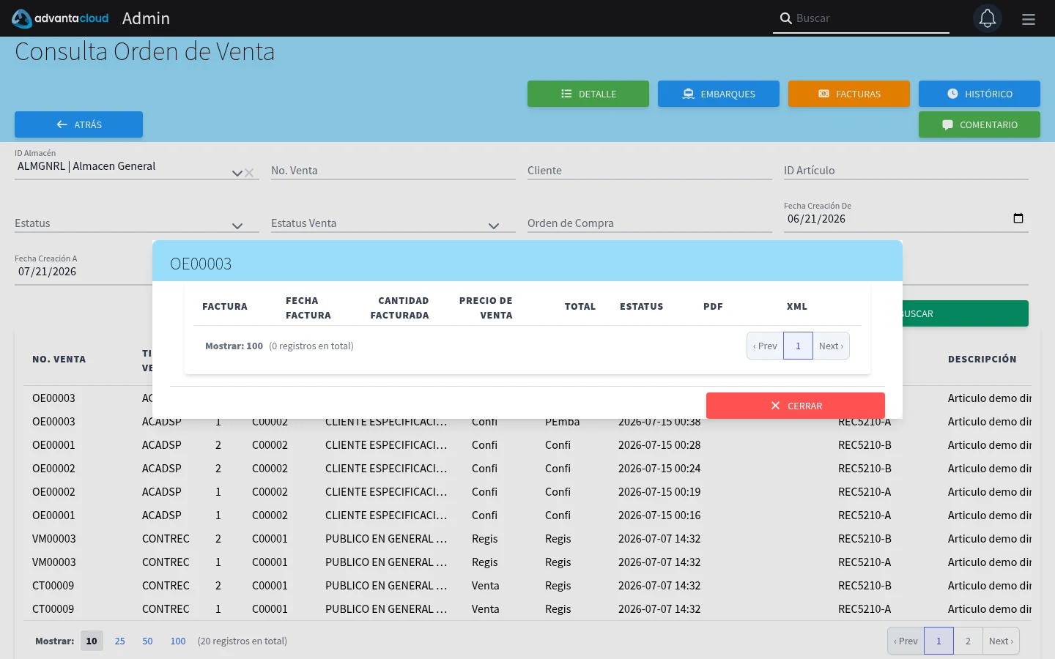Select page 1 in main table pagination

click(x=939, y=641)
